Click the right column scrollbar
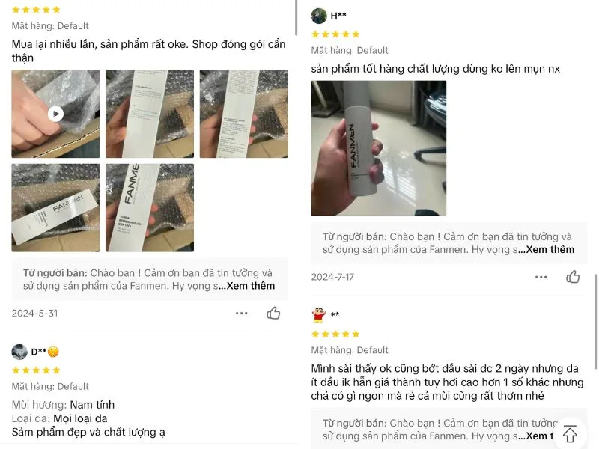This screenshot has width=599, height=449. click(x=595, y=322)
